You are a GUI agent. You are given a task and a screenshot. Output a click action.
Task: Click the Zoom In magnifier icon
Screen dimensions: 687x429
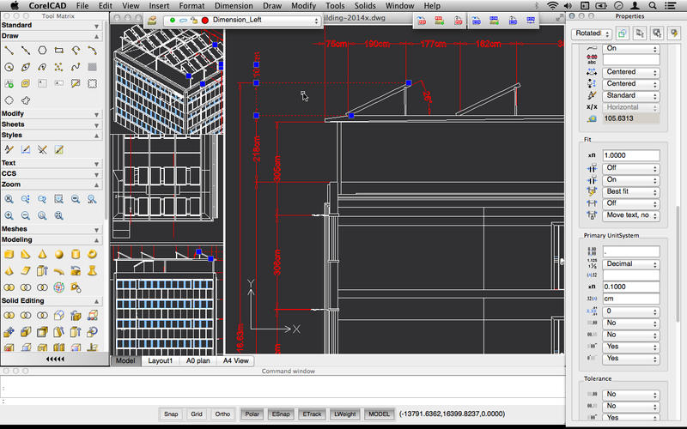9,215
